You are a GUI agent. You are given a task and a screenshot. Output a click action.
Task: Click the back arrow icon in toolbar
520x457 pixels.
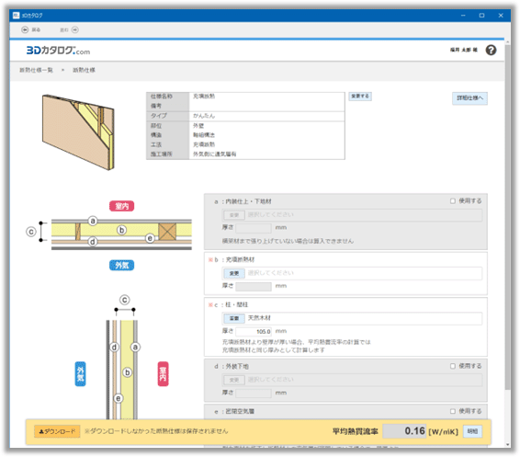pyautogui.click(x=25, y=29)
